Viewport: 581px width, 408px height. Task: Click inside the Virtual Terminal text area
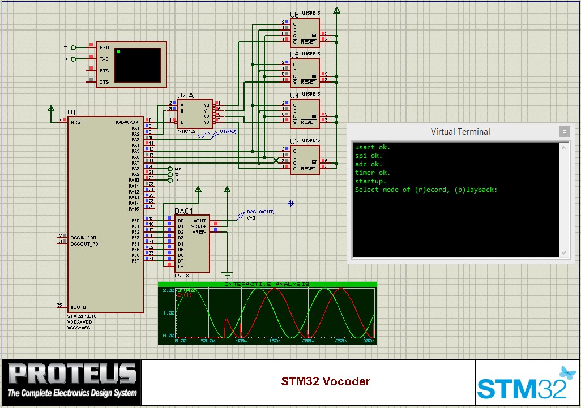(456, 200)
